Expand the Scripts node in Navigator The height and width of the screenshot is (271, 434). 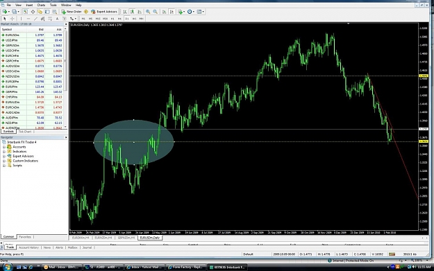point(4,166)
